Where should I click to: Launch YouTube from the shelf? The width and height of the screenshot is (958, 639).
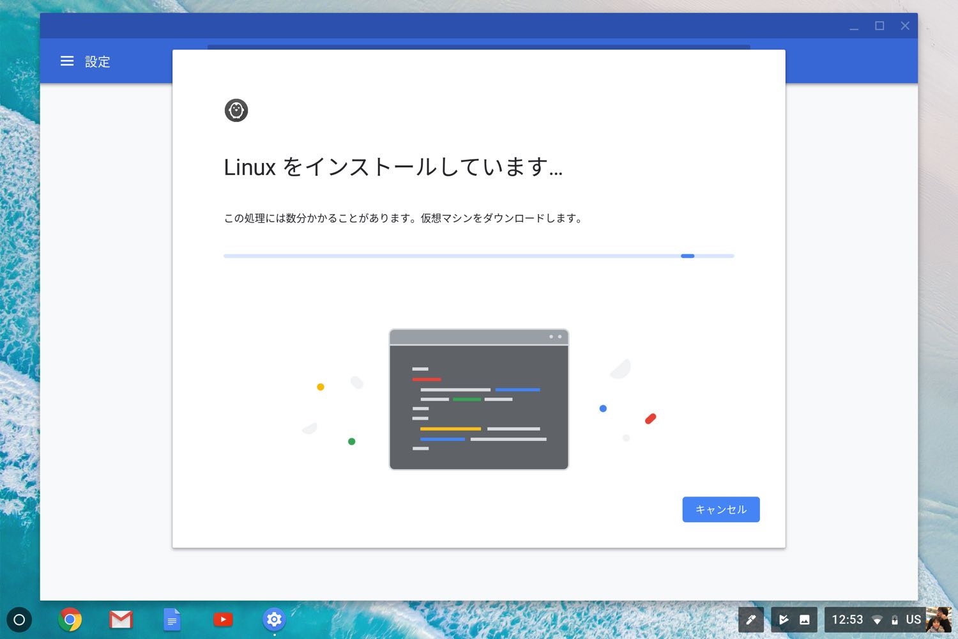223,619
